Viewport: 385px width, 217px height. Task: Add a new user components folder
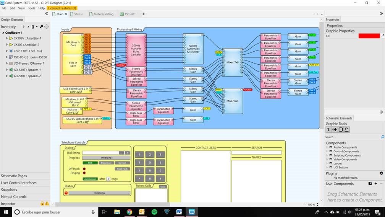pos(370,184)
